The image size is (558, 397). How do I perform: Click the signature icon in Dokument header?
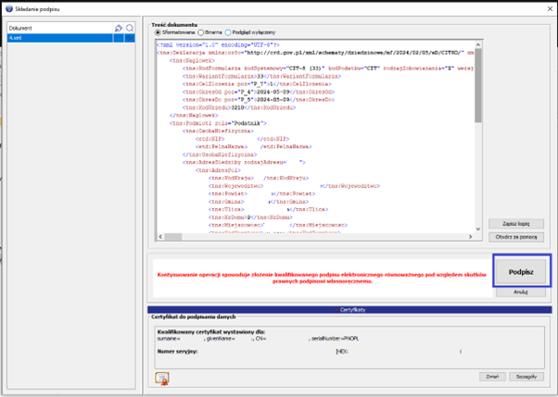pos(120,30)
